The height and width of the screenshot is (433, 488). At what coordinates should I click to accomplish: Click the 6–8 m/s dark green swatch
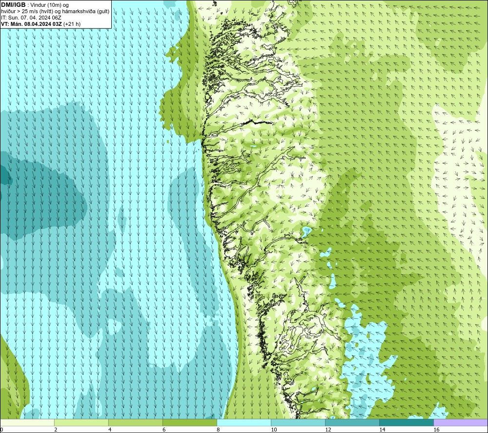(x=190, y=423)
